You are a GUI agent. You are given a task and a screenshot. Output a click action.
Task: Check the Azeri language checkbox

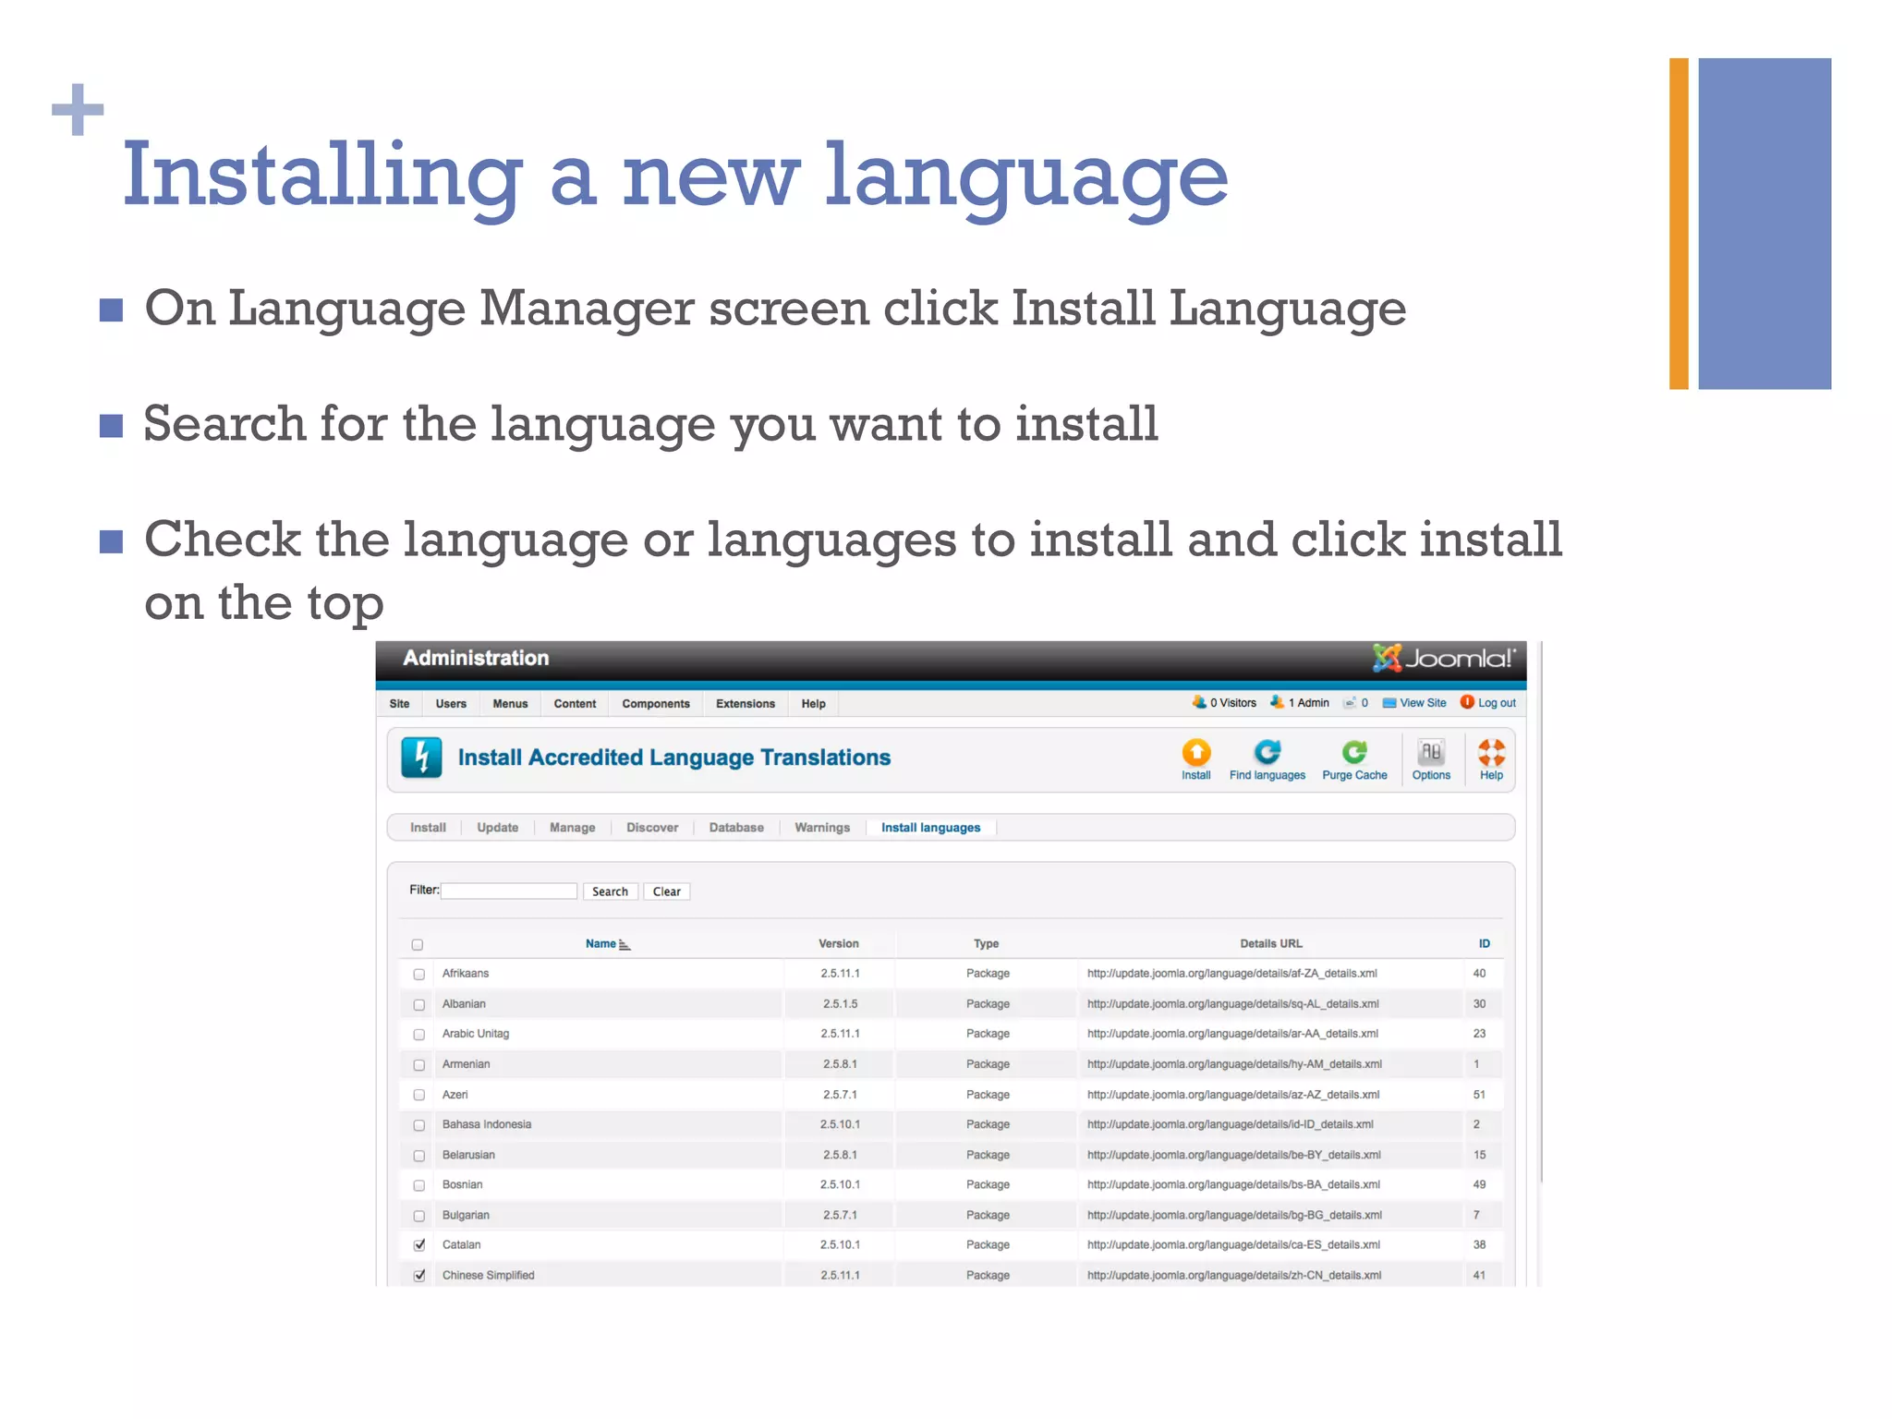click(x=419, y=1096)
